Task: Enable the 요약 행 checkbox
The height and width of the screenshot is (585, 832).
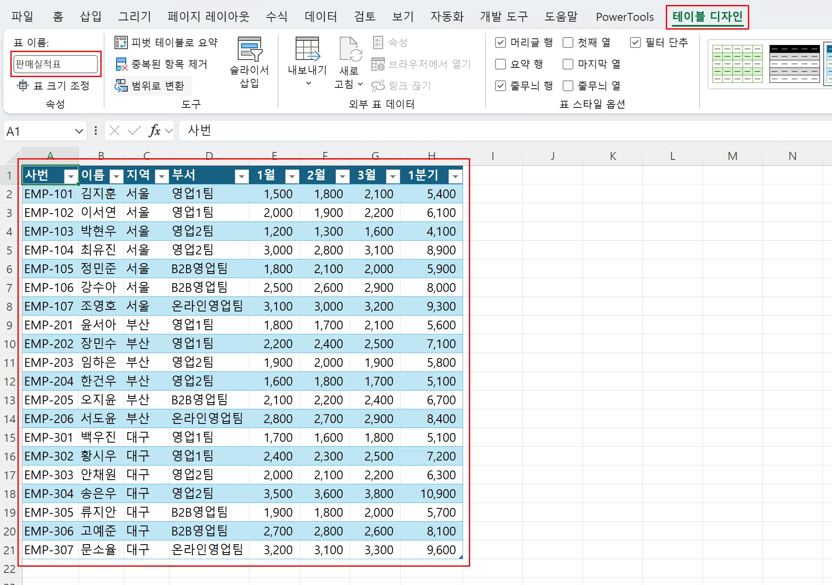Action: (500, 64)
